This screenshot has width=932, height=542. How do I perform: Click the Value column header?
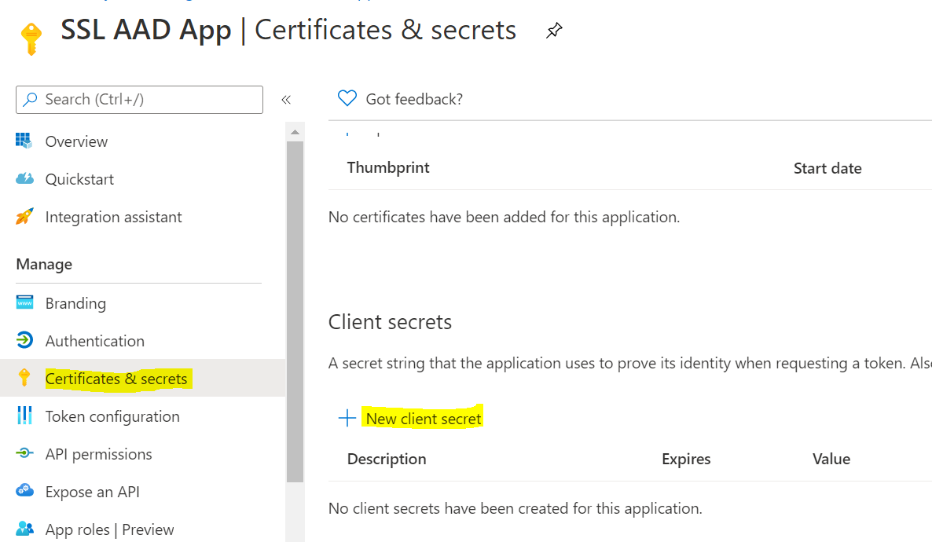tap(831, 459)
